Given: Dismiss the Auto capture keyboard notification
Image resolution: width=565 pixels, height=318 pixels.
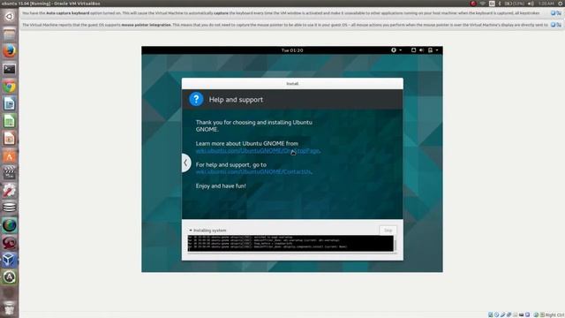Looking at the screenshot, I should 553,13.
